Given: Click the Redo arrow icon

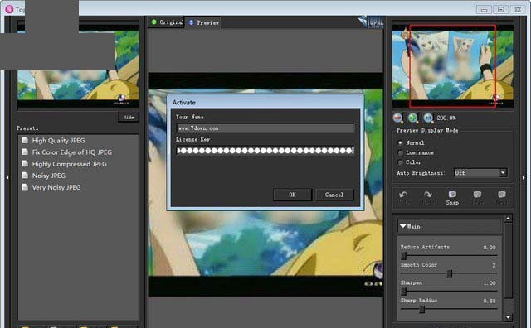Looking at the screenshot, I should pyautogui.click(x=428, y=195).
